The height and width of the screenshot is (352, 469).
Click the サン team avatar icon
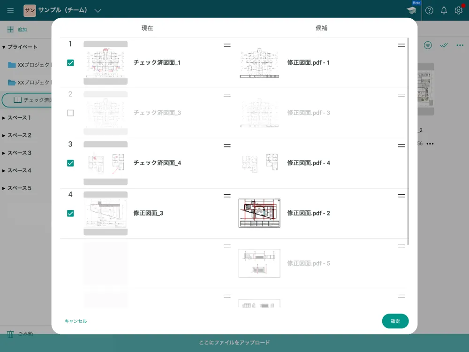point(30,10)
